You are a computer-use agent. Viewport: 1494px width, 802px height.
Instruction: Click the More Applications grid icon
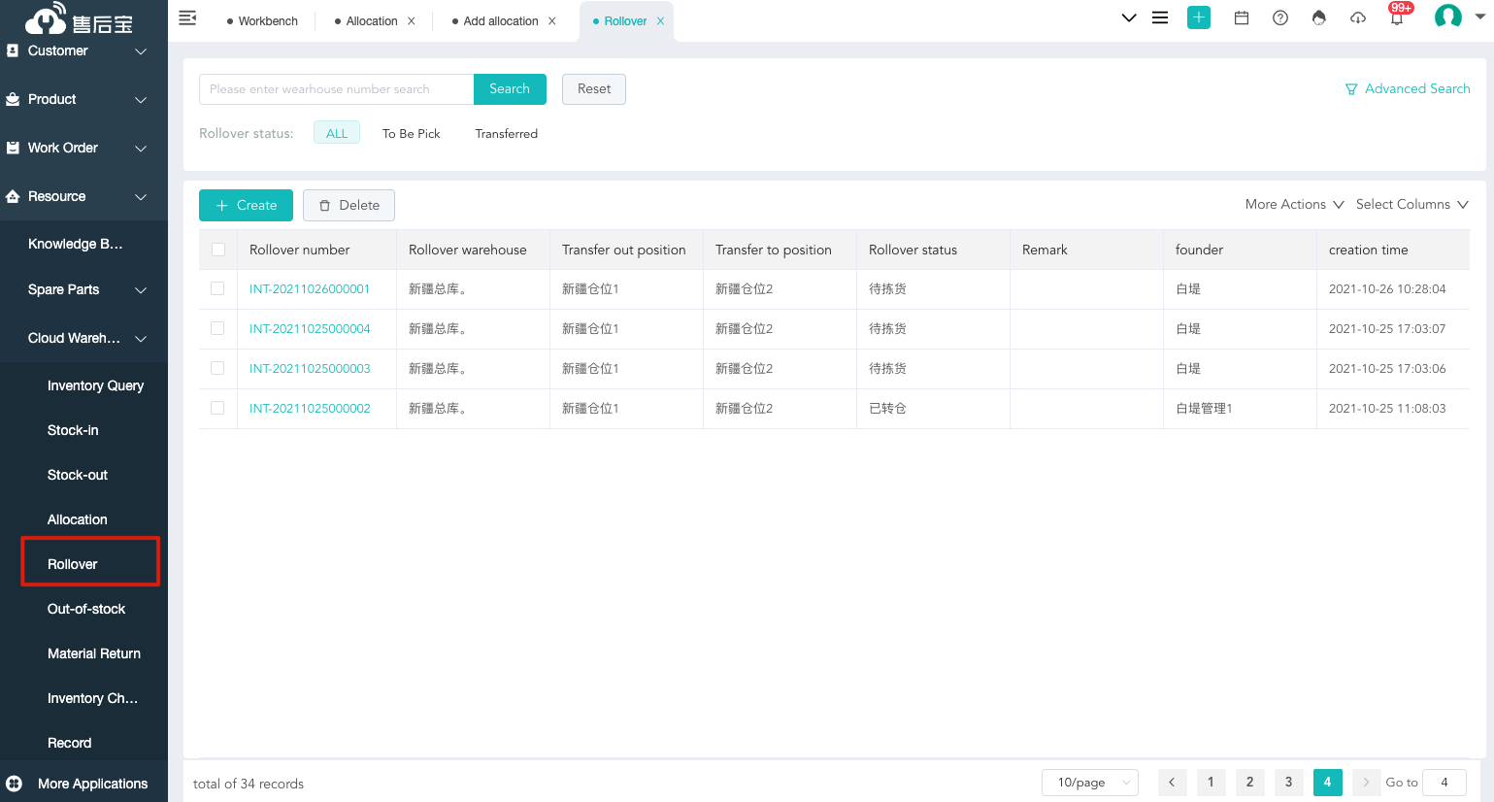[15, 784]
